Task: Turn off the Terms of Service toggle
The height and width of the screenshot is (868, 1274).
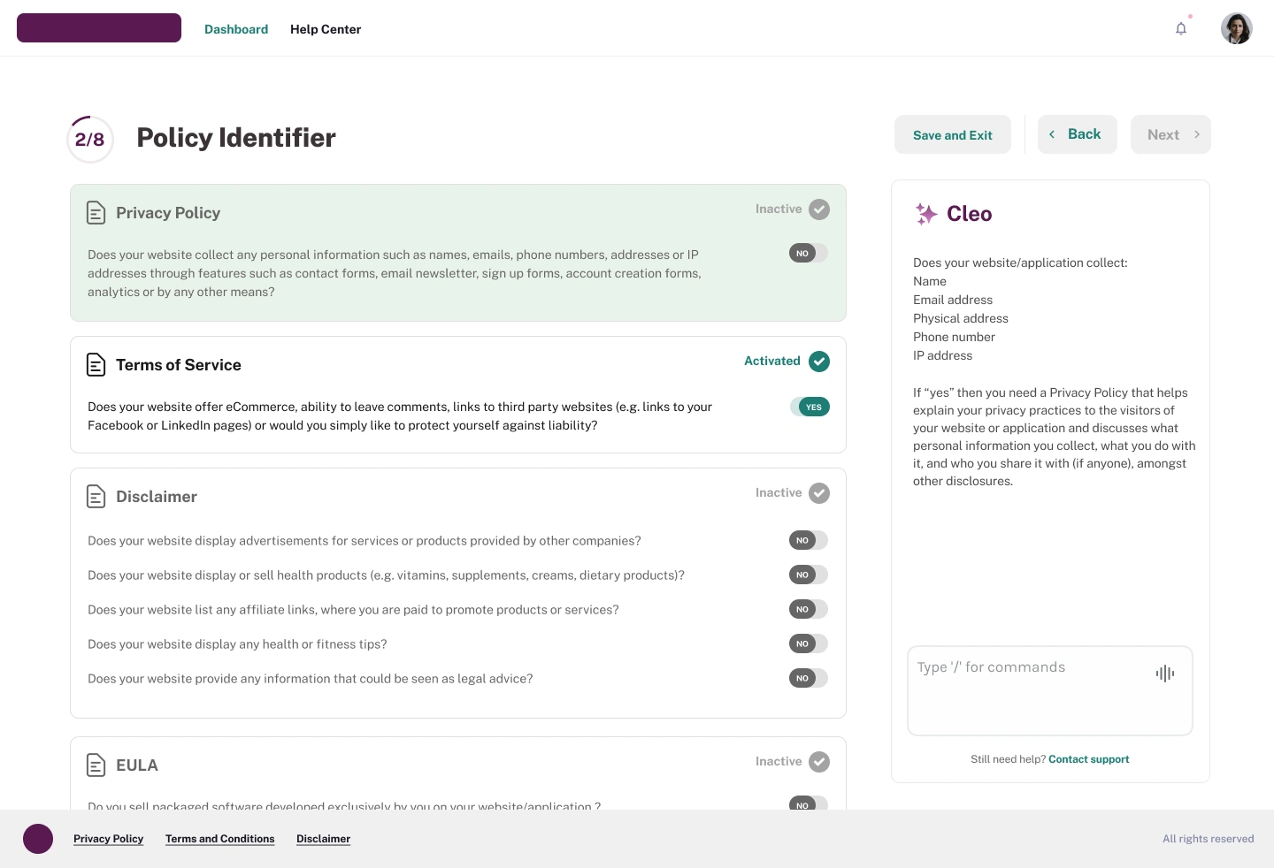Action: point(810,407)
